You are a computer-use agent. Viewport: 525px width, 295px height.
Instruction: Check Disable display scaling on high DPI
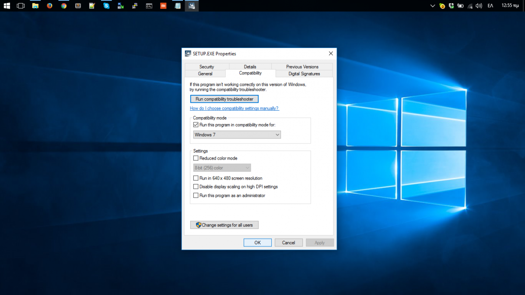(x=196, y=187)
